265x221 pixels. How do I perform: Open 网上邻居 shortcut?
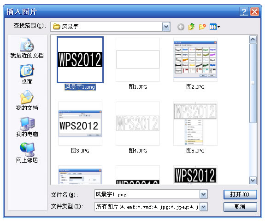tap(27, 153)
